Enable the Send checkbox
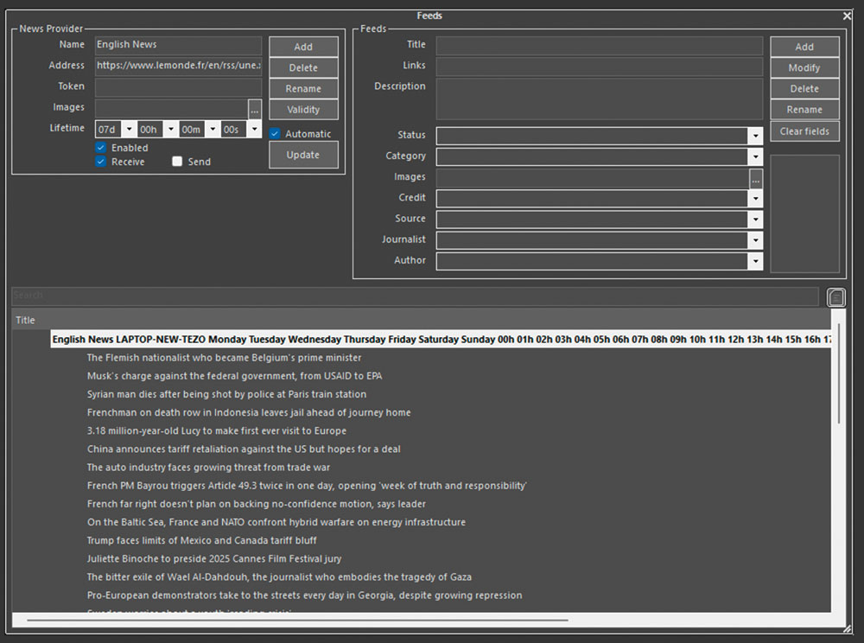The width and height of the screenshot is (864, 643). click(177, 162)
